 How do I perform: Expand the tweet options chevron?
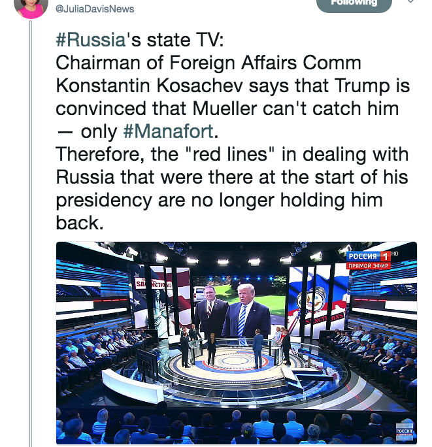tap(410, 1)
